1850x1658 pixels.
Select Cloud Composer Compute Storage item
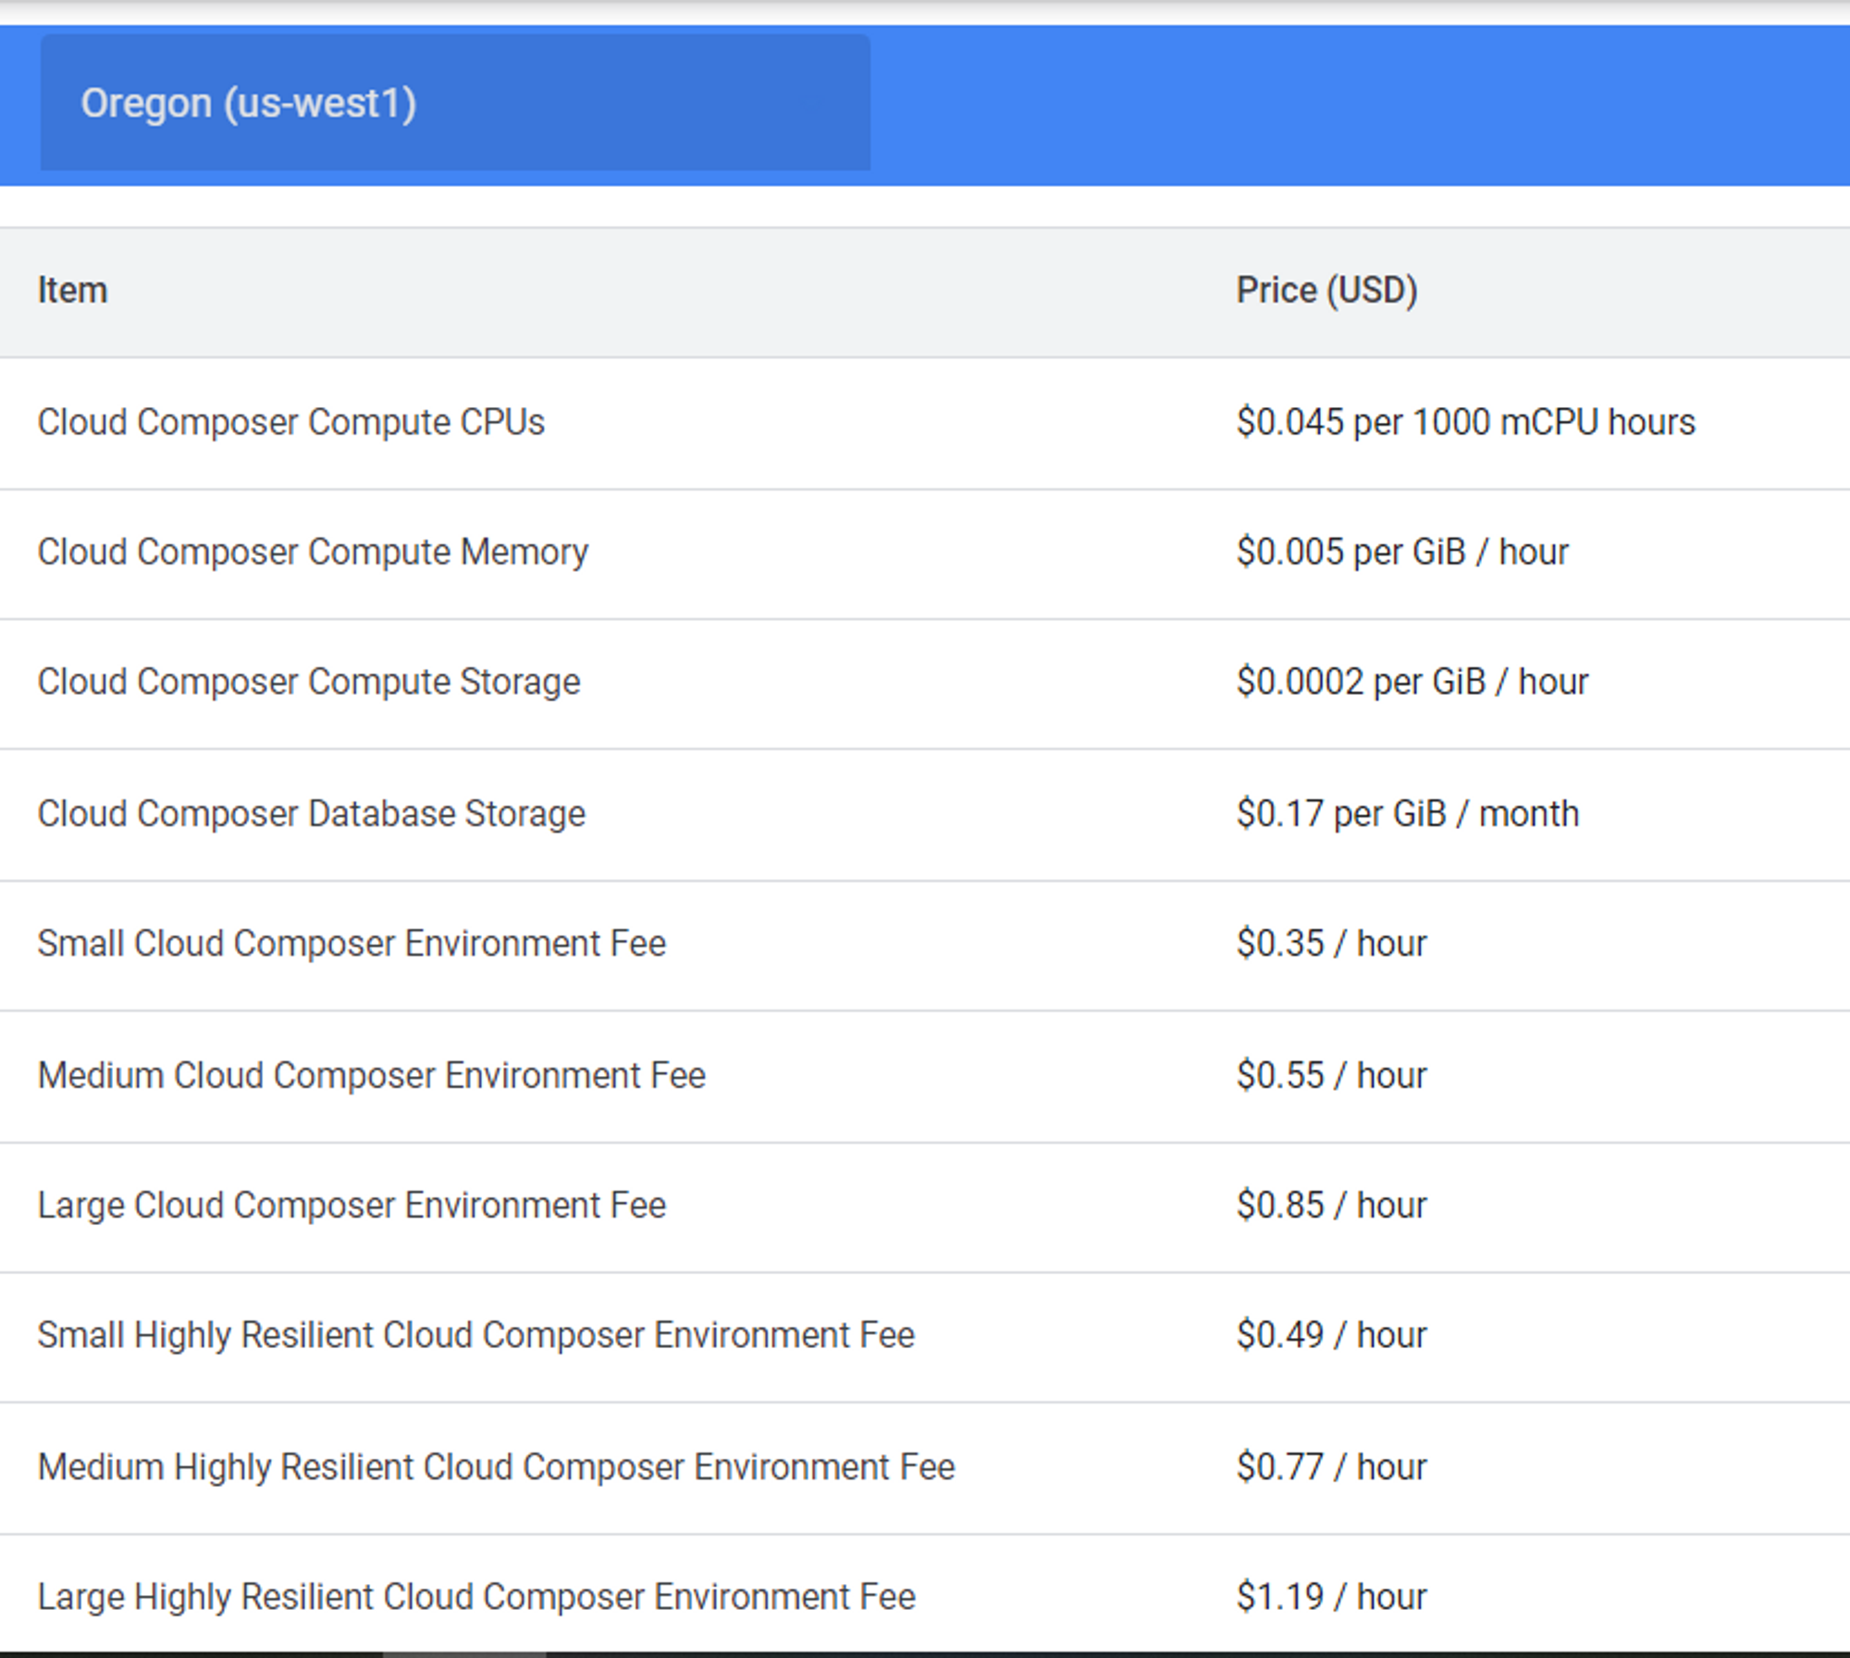tap(308, 682)
